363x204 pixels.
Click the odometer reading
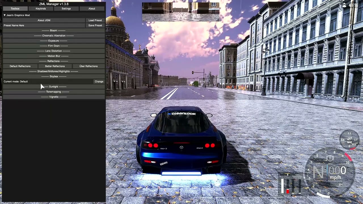click(x=336, y=185)
